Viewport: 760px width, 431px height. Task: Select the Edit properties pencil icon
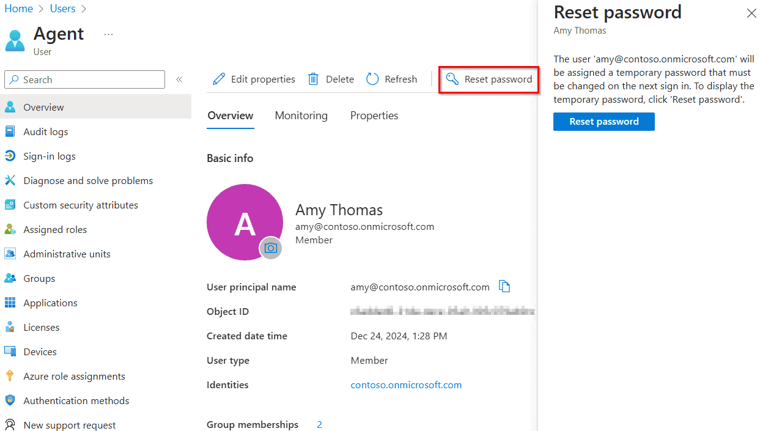point(219,79)
